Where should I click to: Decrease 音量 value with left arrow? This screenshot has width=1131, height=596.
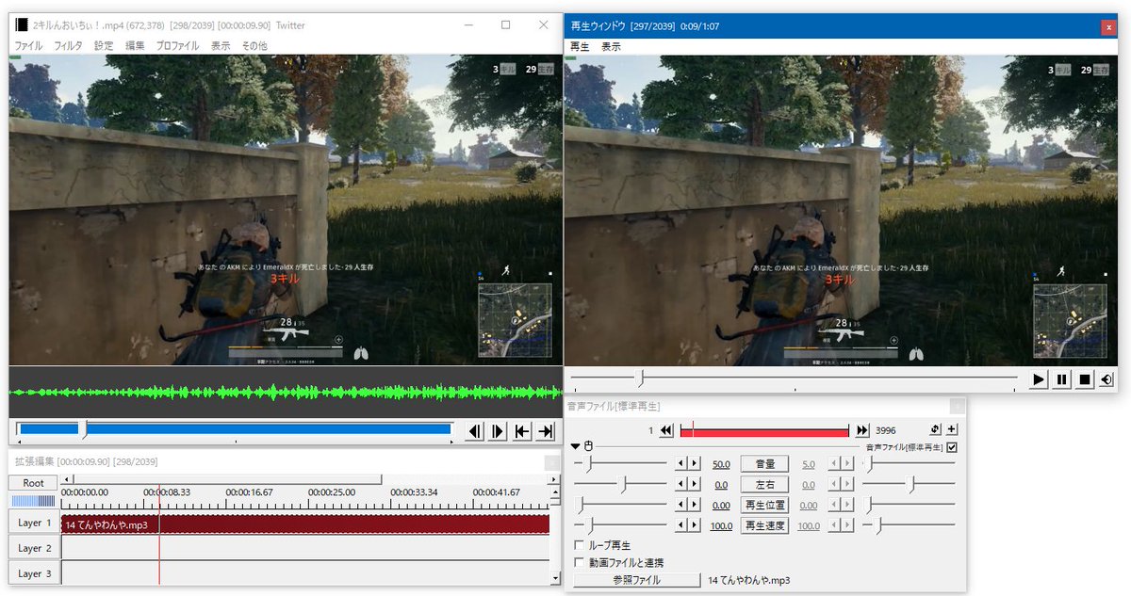click(680, 464)
